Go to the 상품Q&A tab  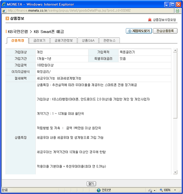(88, 40)
